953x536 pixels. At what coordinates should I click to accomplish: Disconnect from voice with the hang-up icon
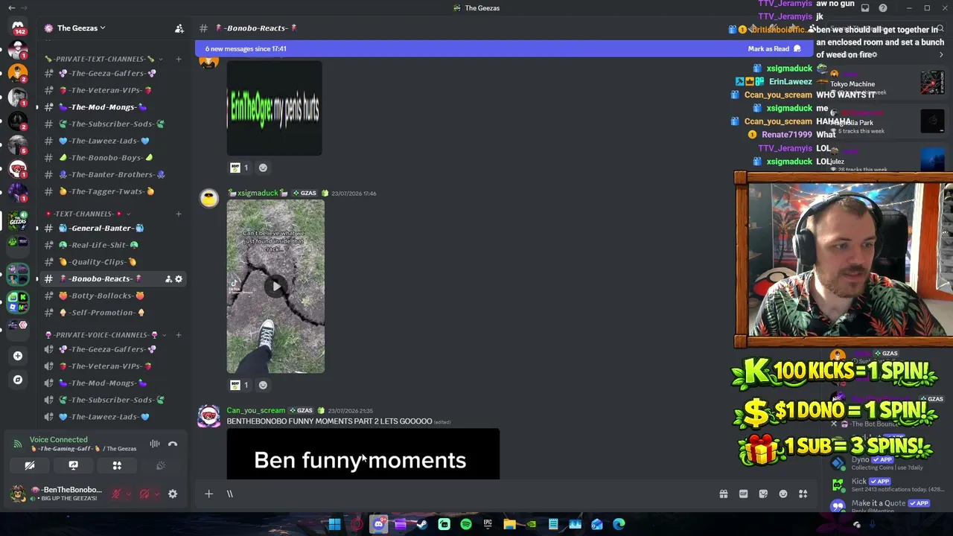(173, 444)
